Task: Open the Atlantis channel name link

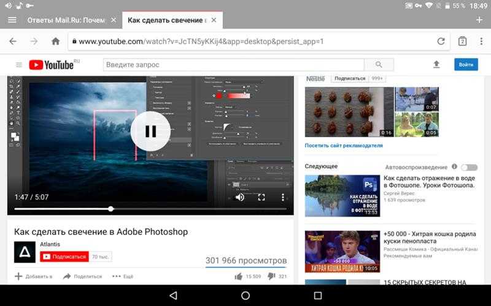Action: (x=50, y=244)
